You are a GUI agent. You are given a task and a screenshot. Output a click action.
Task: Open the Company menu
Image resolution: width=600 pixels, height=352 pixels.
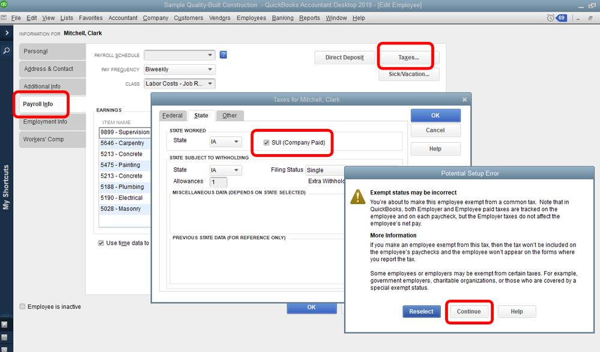[156, 18]
